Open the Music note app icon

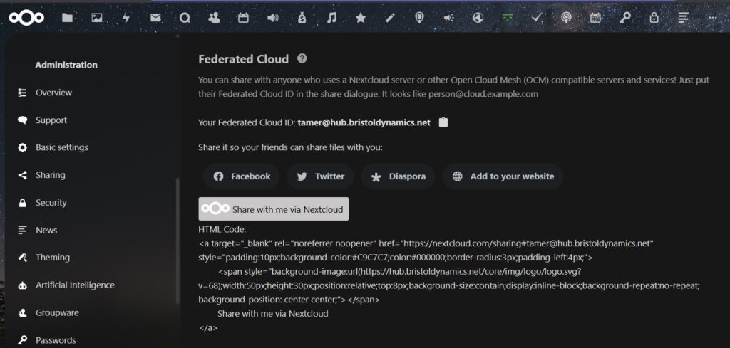pos(331,18)
